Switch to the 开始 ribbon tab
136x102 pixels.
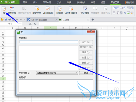point(25,2)
